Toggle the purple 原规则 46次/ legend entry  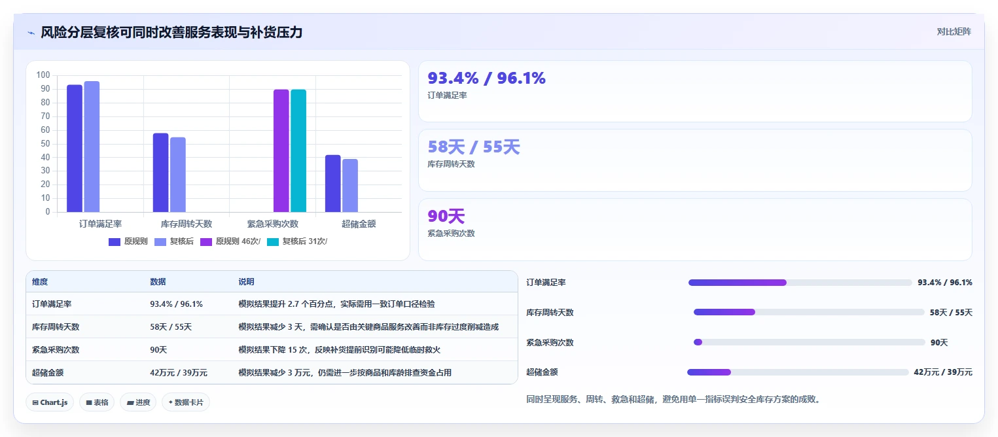click(230, 241)
